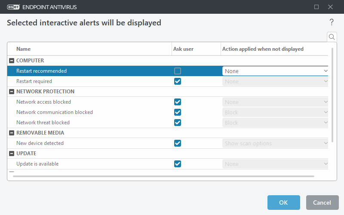Uncheck Ask user for Restart required
Screen dimensions: 344x215
[x=178, y=81]
